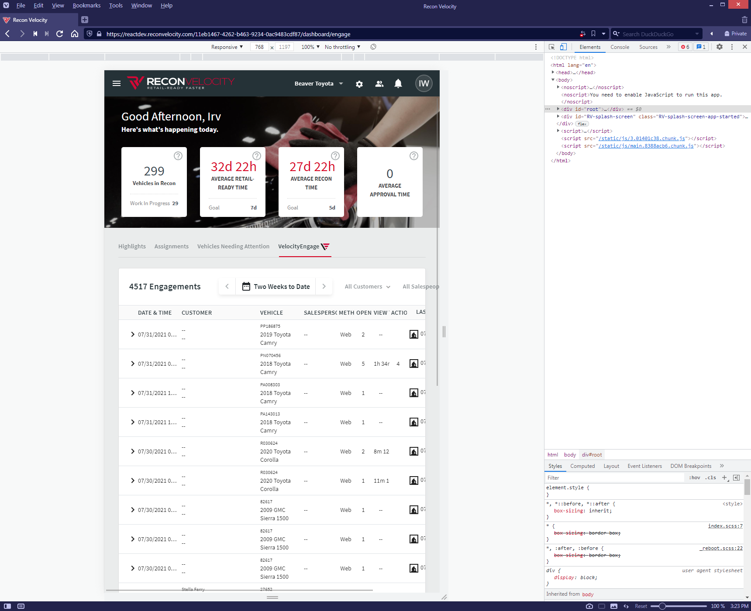Click help icon on Vehicles in Recon card

pos(178,156)
